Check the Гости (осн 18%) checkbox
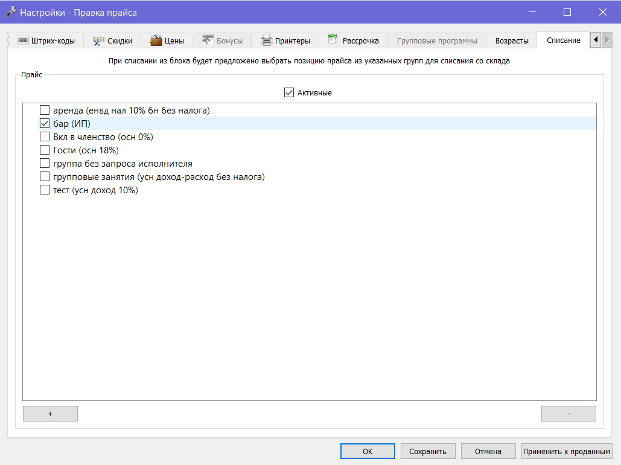This screenshot has width=621, height=465. click(x=45, y=150)
